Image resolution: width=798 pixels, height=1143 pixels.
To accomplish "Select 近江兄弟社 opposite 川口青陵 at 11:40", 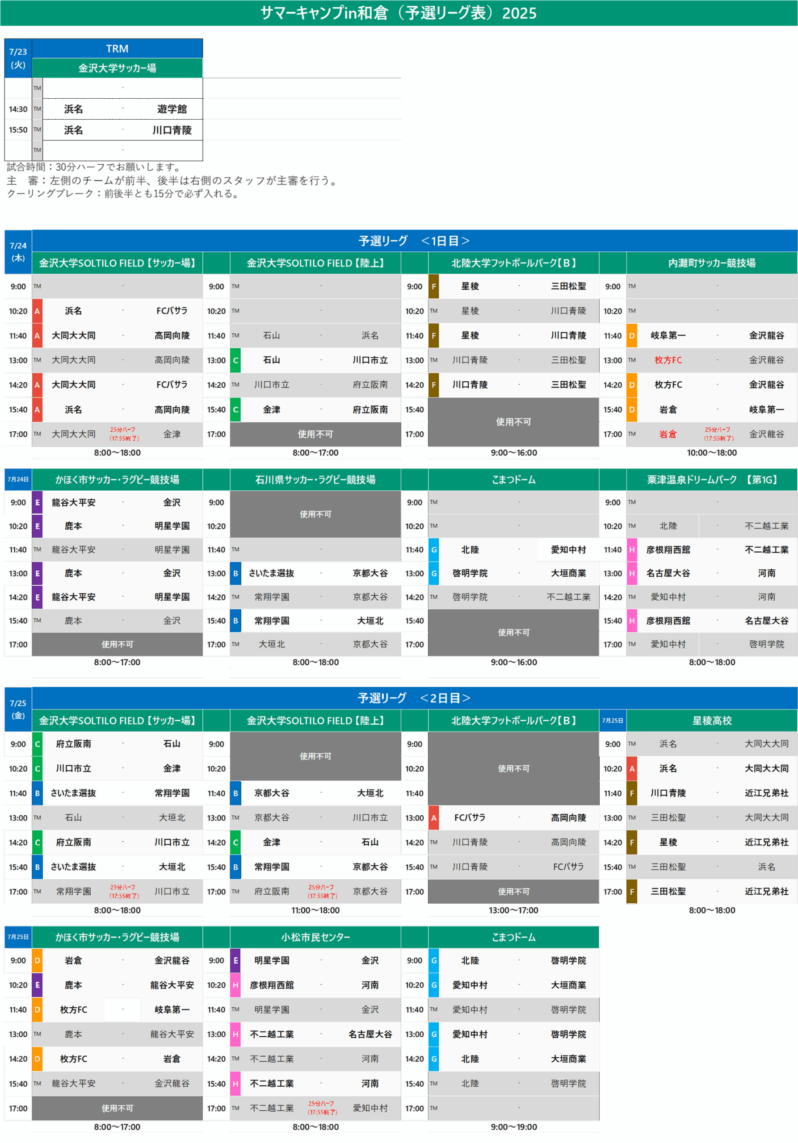I will point(767,793).
